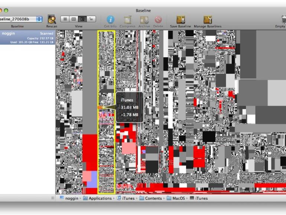Click the Compress toolbar icon
This screenshot has height=215, width=286.
click(x=128, y=20)
